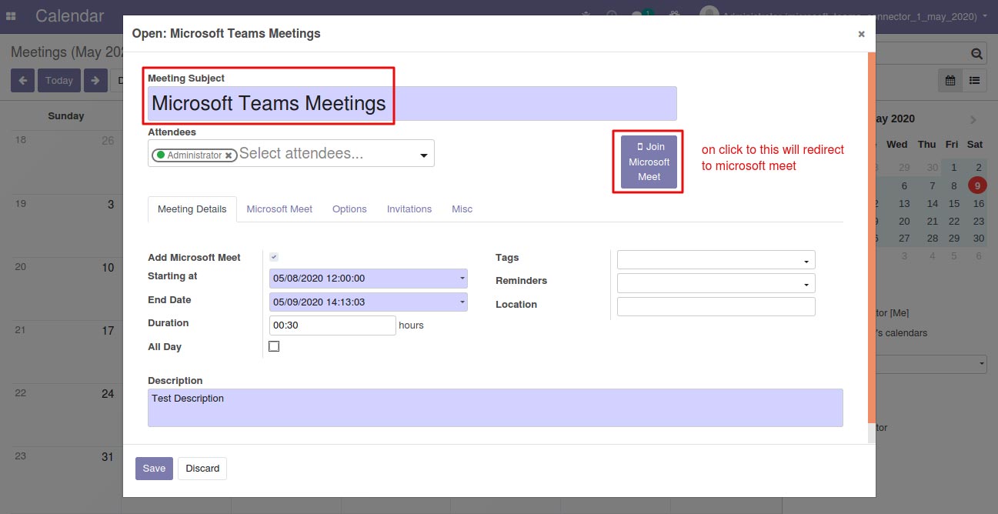Toggle the Add Microsoft Meet checkbox
This screenshot has width=998, height=514.
(274, 257)
